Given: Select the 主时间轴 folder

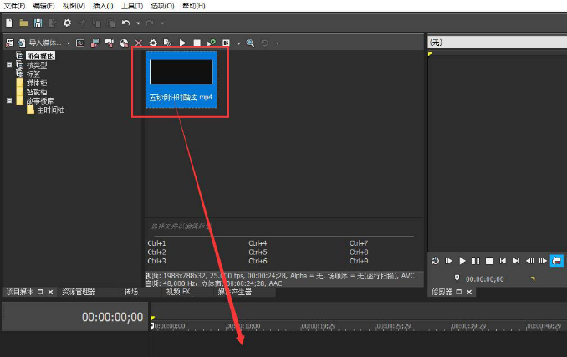Looking at the screenshot, I should click(51, 110).
